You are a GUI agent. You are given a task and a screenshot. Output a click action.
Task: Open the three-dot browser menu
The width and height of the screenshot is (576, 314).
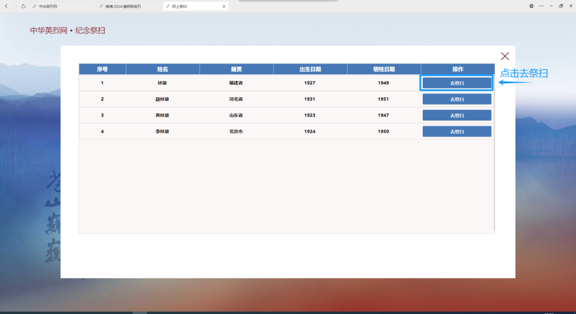tap(541, 6)
